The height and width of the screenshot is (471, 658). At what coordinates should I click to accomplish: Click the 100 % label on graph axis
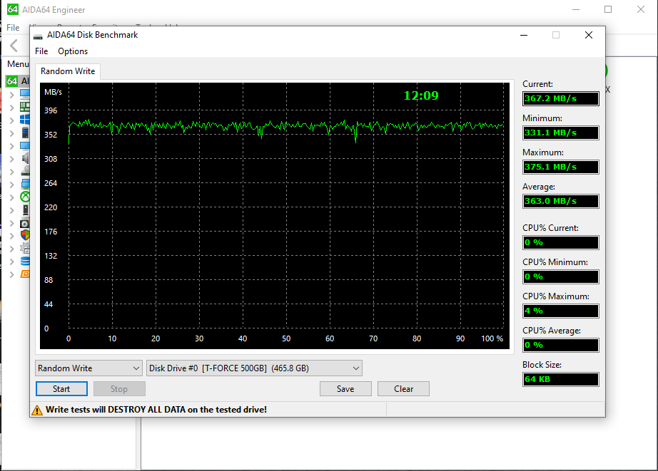pos(492,338)
